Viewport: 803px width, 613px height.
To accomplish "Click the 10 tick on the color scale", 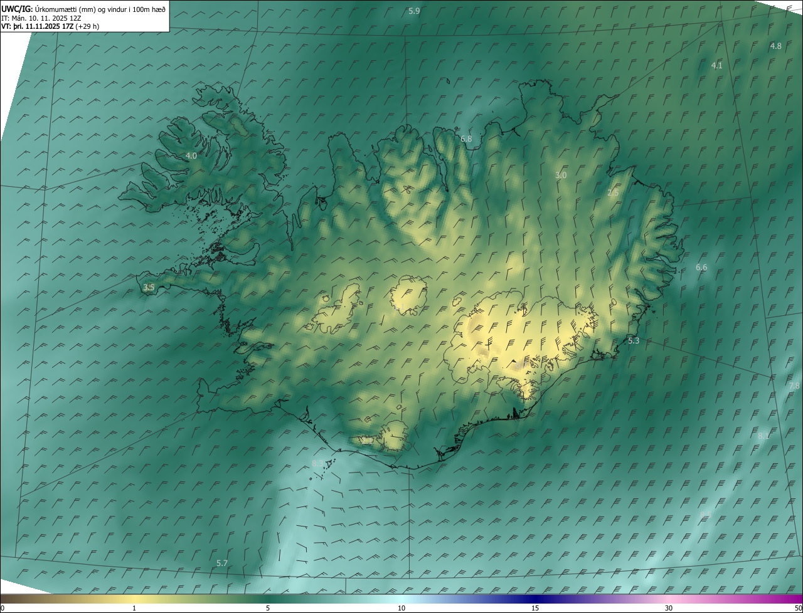I will (x=401, y=608).
